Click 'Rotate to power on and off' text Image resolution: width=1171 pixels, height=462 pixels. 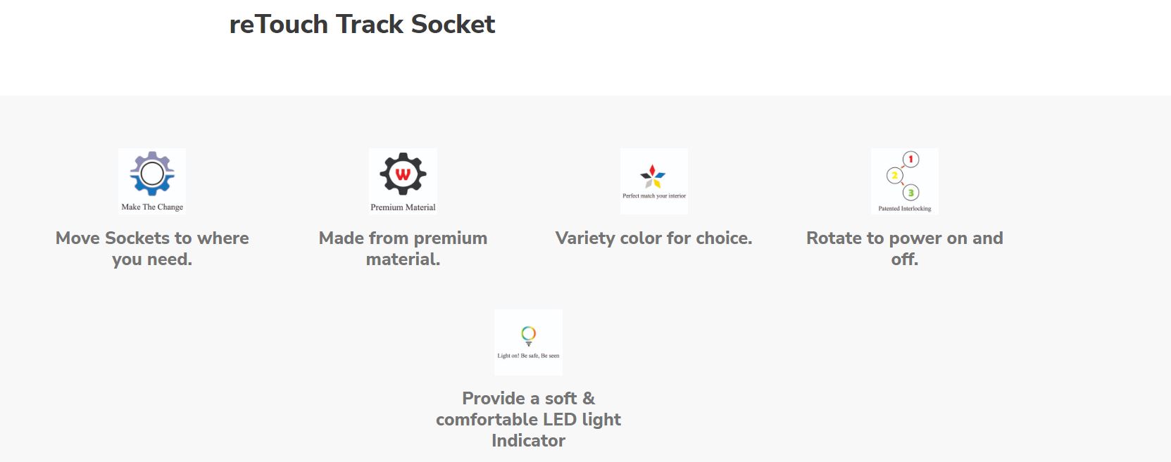pyautogui.click(x=905, y=248)
